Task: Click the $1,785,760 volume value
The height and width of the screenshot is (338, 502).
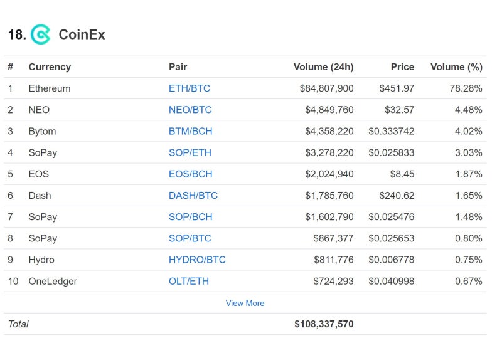Action: coord(329,196)
